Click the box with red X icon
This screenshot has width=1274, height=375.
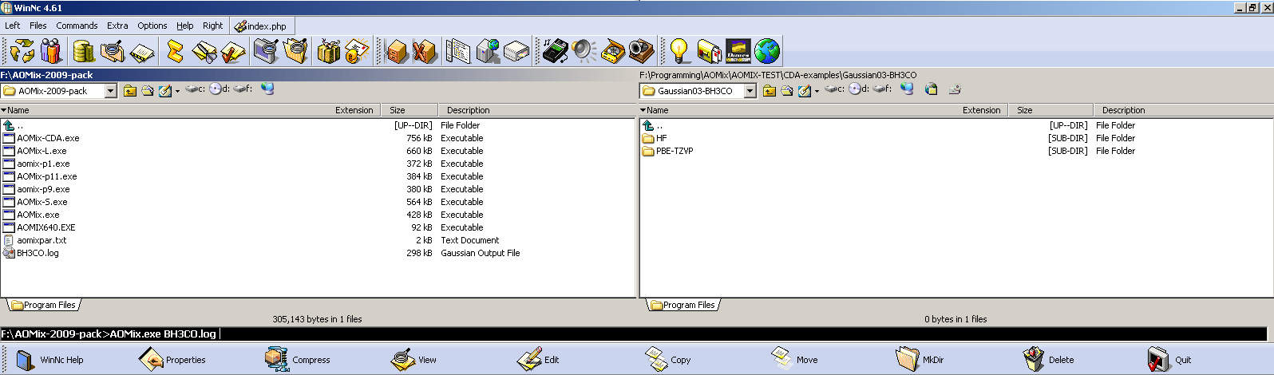[425, 51]
